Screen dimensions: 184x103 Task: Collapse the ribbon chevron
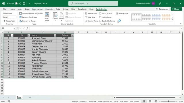point(181,23)
